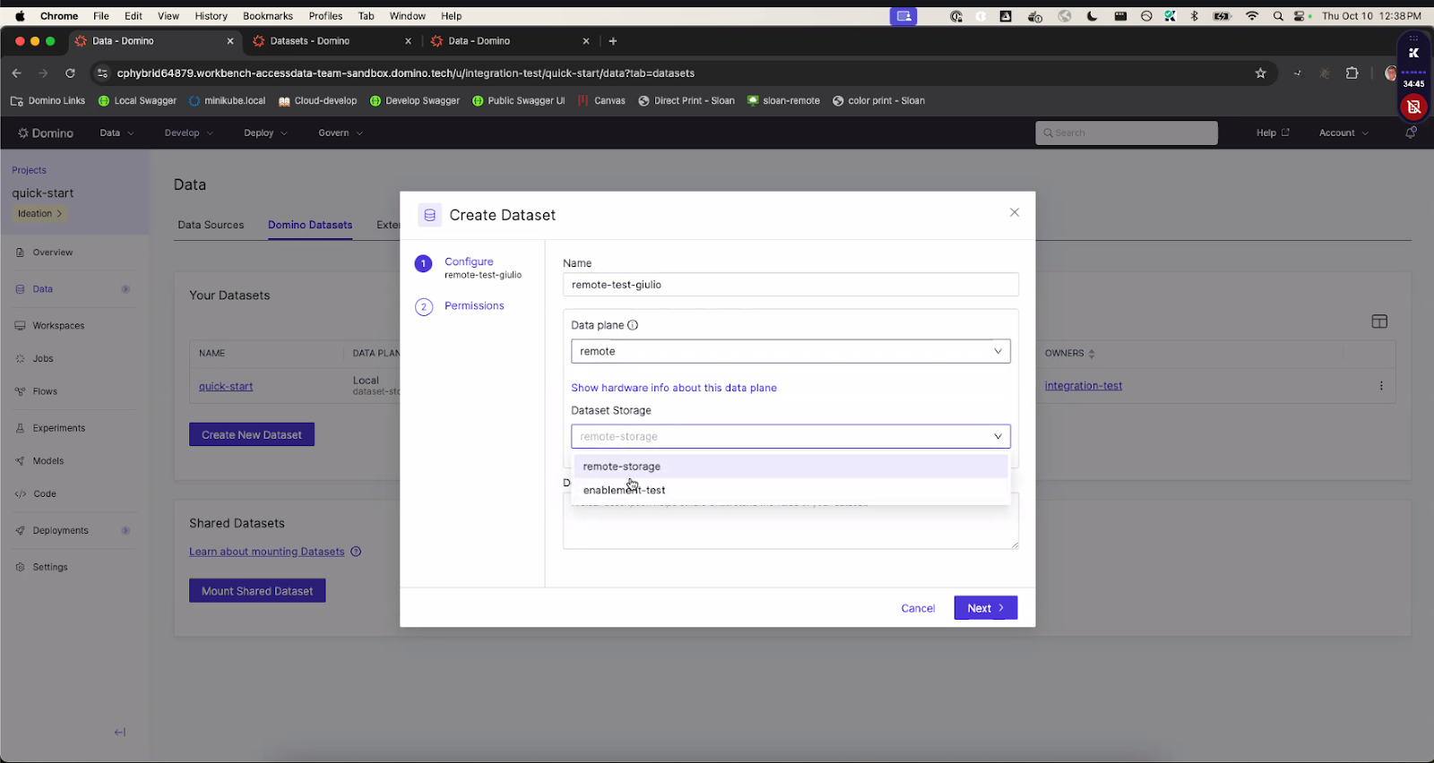The width and height of the screenshot is (1434, 763).
Task: Open project Settings in the sidebar
Action: point(50,568)
